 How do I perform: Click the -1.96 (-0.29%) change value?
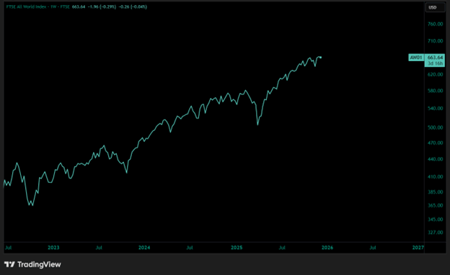102,6
